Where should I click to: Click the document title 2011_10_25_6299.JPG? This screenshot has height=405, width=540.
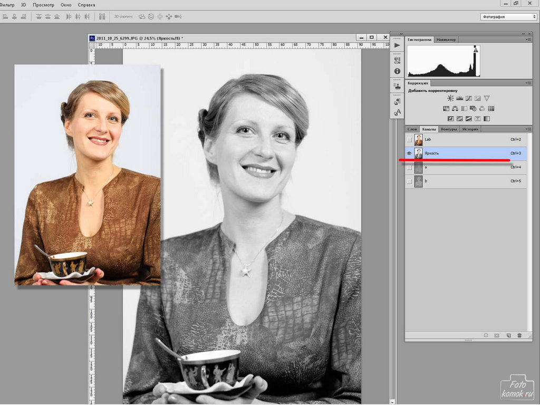117,38
